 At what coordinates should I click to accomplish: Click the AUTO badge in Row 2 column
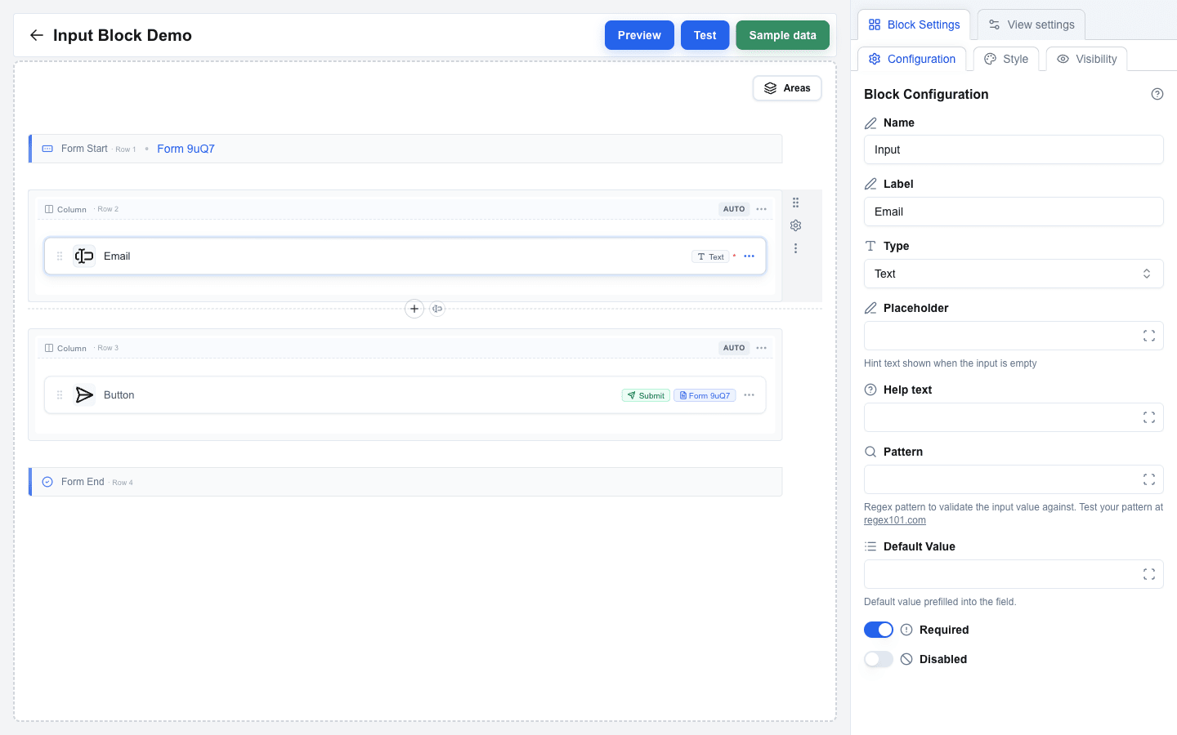[734, 209]
